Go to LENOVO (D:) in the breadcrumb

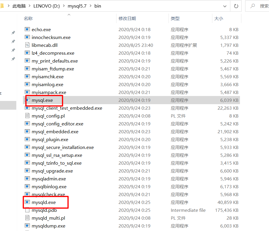pos(47,6)
